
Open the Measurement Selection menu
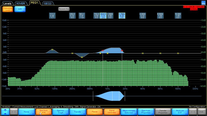(129, 112)
